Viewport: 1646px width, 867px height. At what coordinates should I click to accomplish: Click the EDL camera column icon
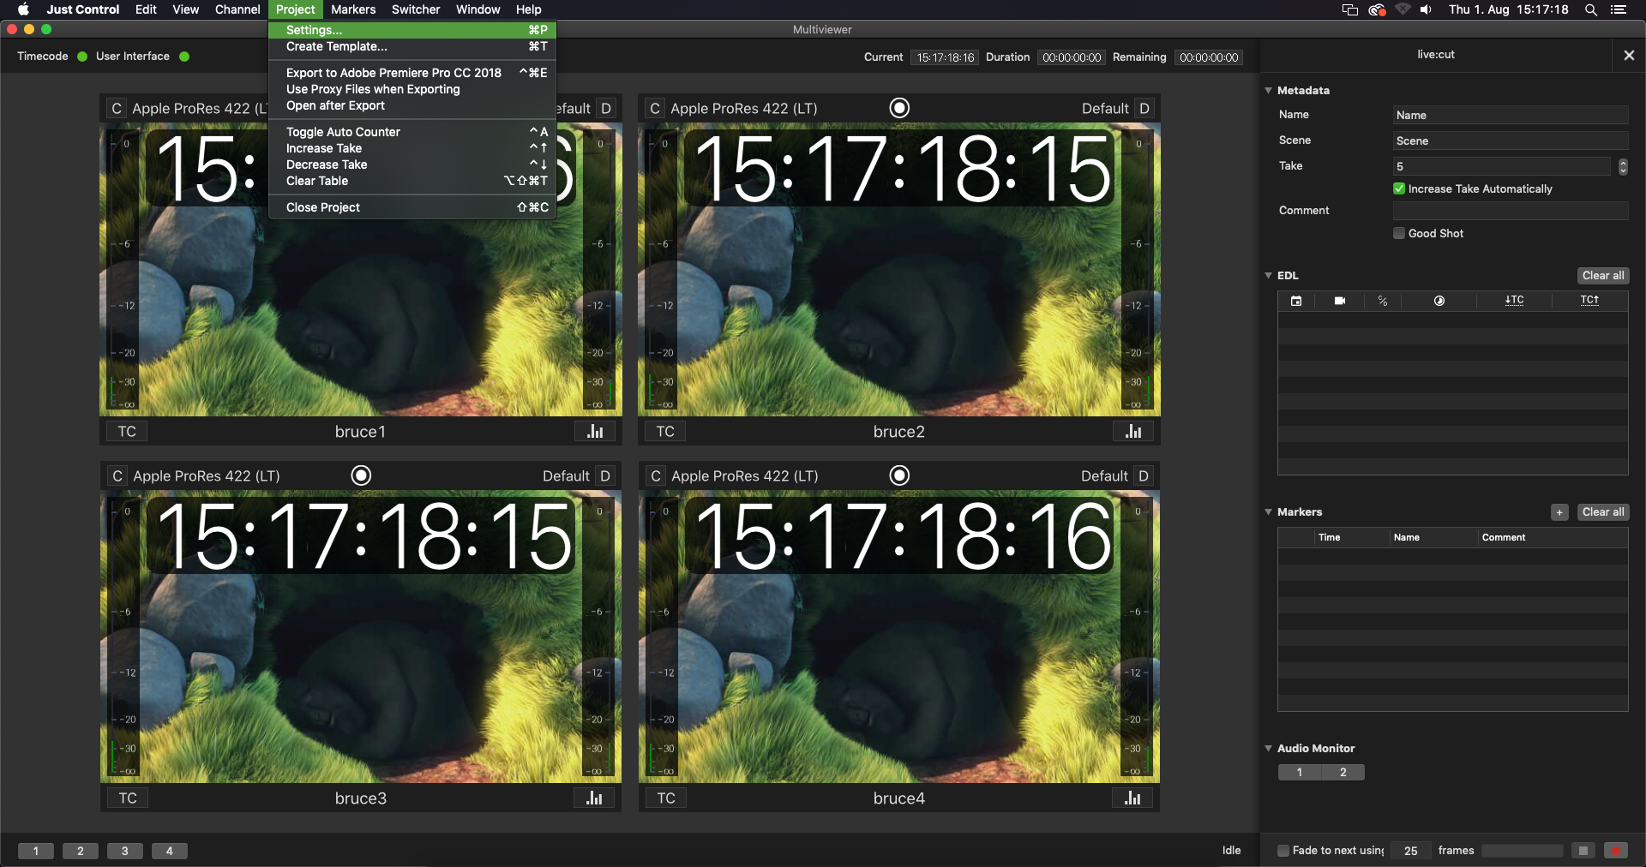1340,301
